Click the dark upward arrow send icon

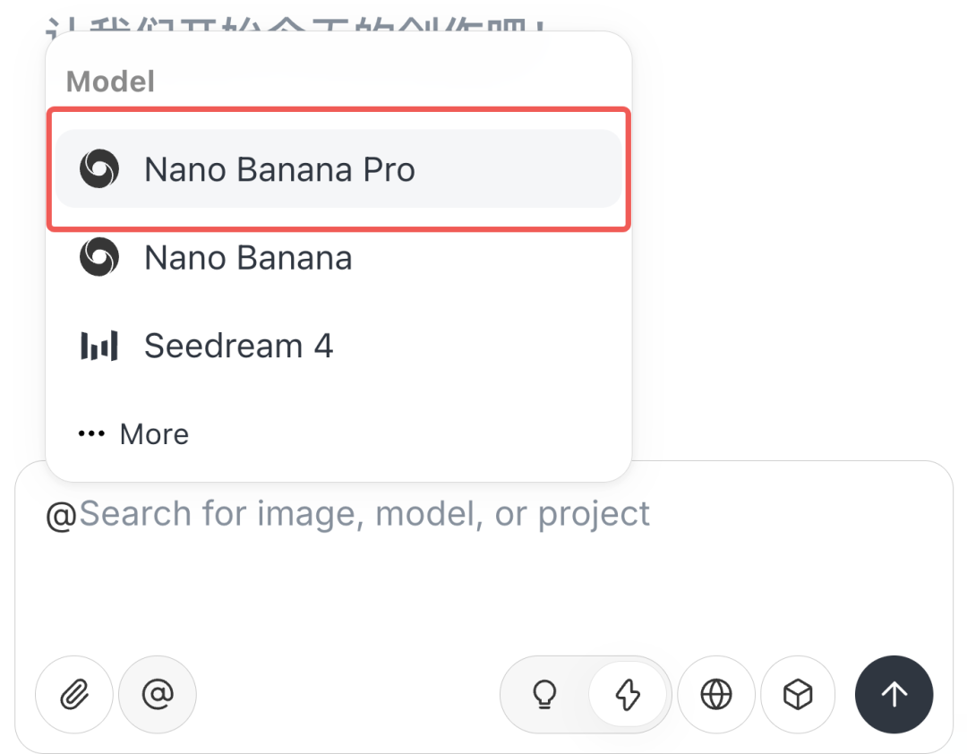pyautogui.click(x=894, y=695)
